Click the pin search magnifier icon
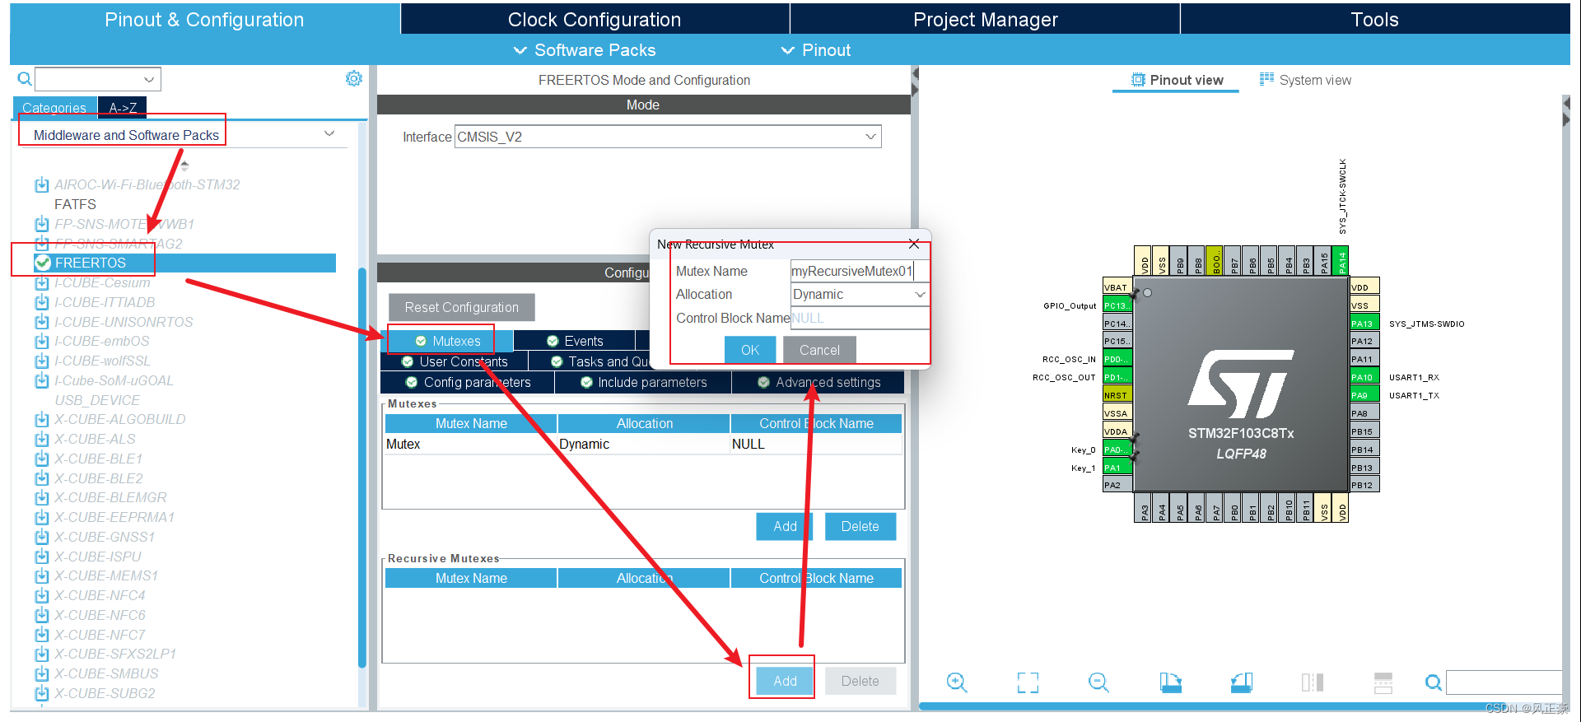This screenshot has width=1581, height=722. pyautogui.click(x=1434, y=682)
